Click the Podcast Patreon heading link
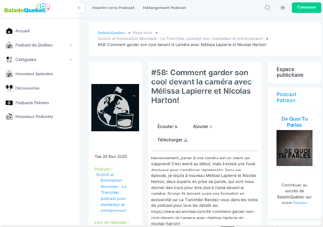The width and height of the screenshot is (323, 227). point(286,97)
